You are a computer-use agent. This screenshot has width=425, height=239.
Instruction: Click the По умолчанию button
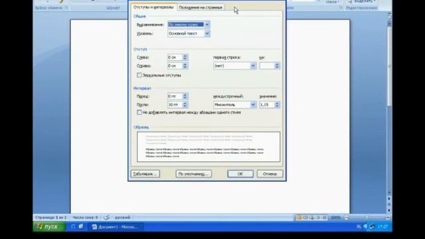(x=194, y=174)
